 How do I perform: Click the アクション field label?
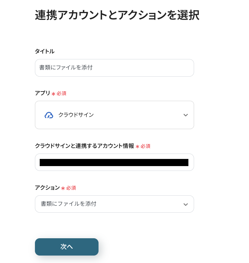(47, 188)
